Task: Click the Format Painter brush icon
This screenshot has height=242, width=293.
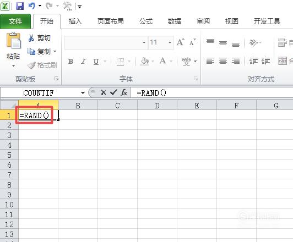Action: [31, 65]
